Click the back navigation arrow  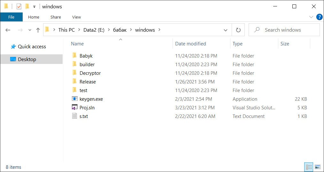click(x=8, y=30)
